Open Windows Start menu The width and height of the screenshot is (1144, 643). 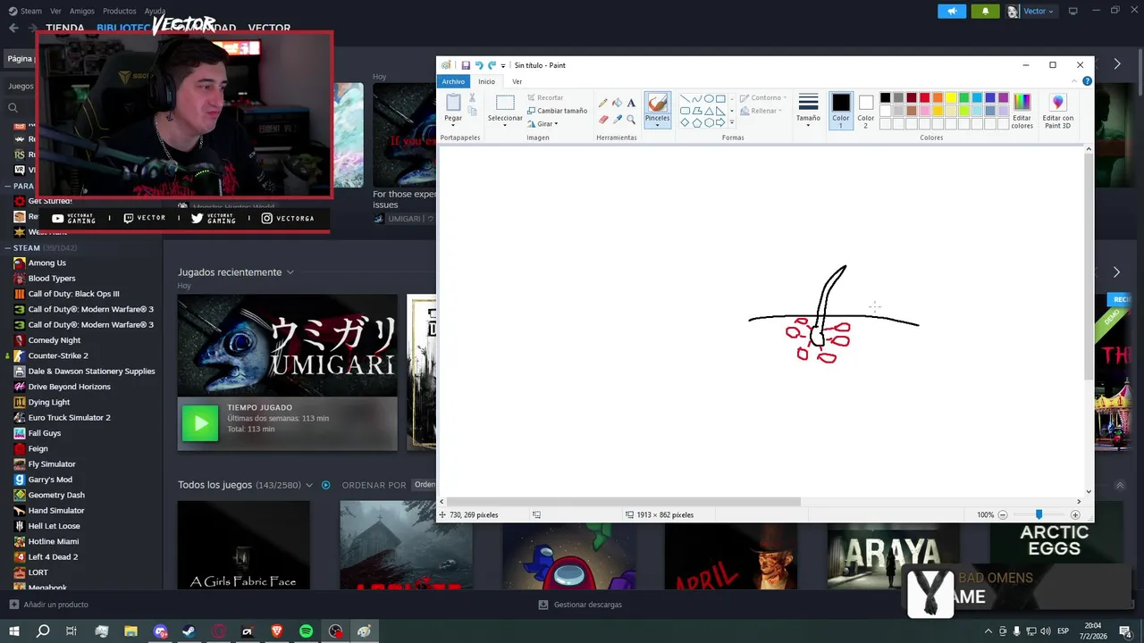(x=13, y=631)
